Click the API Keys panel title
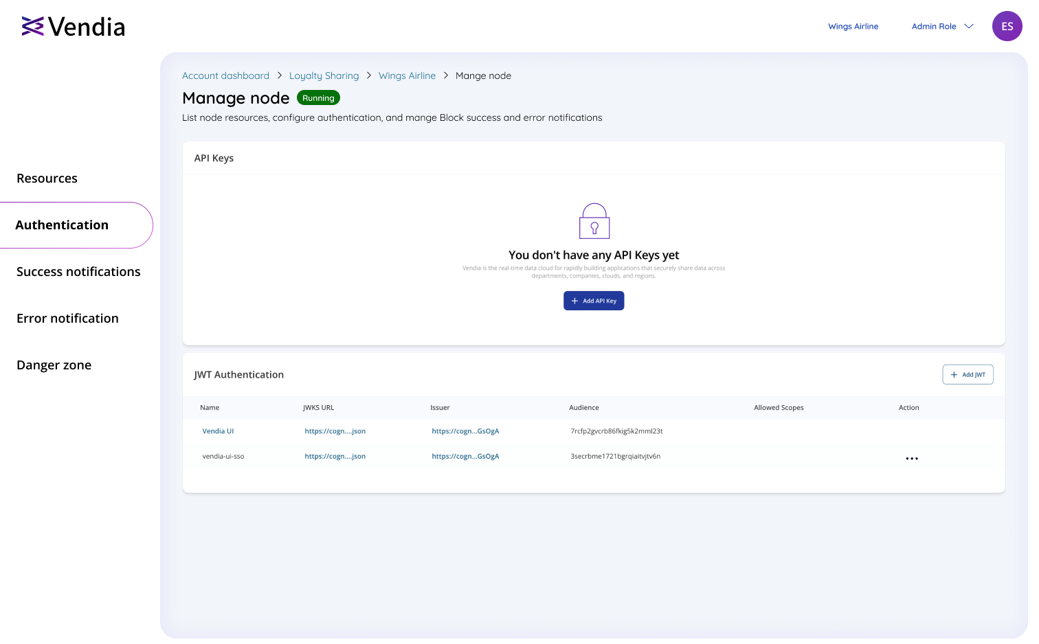The image size is (1039, 644). click(x=214, y=158)
